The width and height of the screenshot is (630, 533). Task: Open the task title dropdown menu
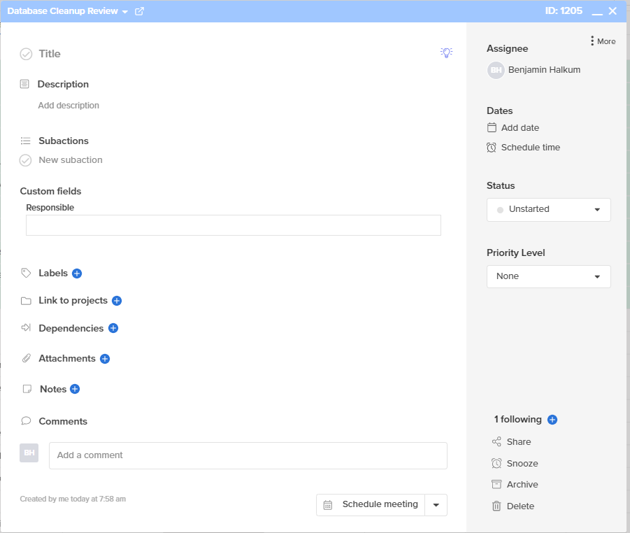click(x=124, y=11)
